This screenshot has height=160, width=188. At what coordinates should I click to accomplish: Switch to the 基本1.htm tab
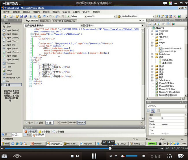point(45,21)
